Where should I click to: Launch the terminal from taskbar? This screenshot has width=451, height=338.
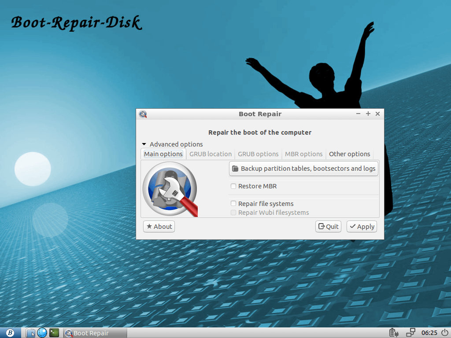54,333
